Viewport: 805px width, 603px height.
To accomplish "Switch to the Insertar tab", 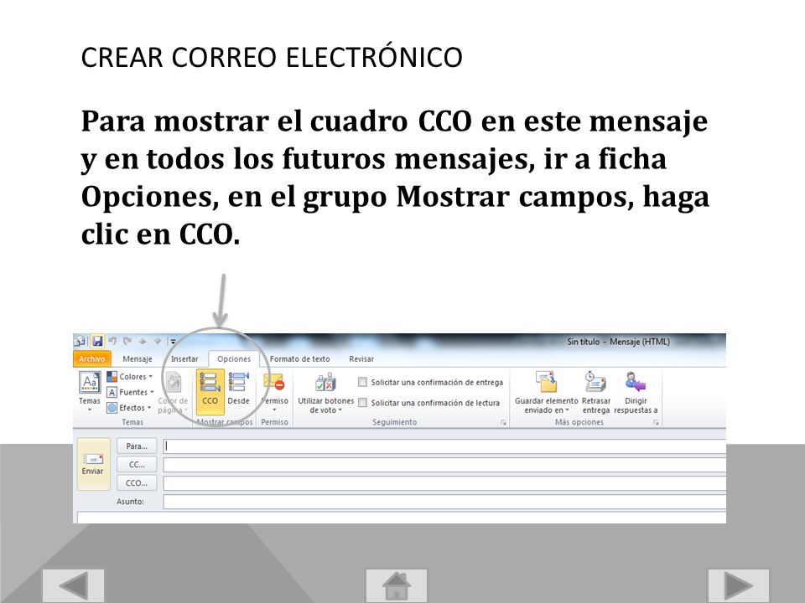I will 184,359.
